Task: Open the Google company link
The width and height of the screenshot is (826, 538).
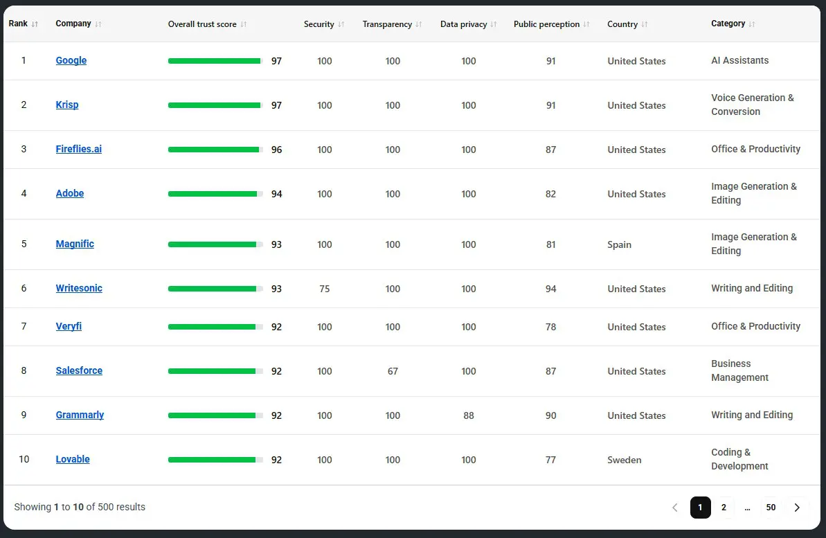Action: pyautogui.click(x=71, y=61)
